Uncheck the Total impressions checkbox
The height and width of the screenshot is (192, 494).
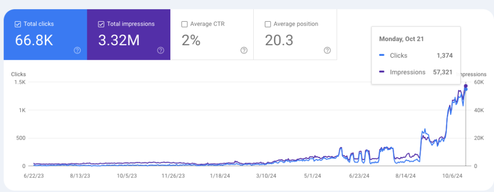101,24
